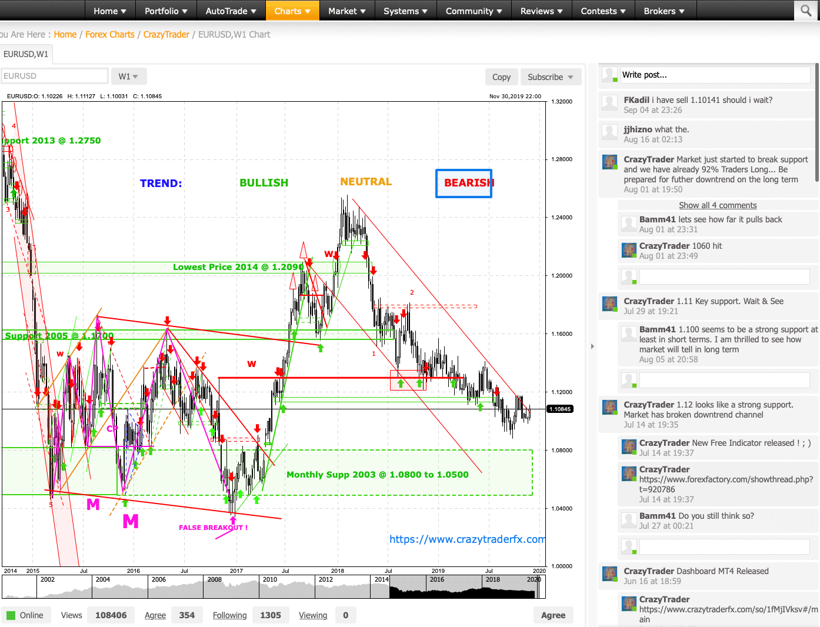The height and width of the screenshot is (627, 820).
Task: Click the comments panel scrollbar
Action: [x=817, y=122]
